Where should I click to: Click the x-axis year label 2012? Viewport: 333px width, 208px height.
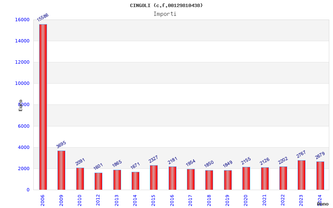[x=98, y=201]
